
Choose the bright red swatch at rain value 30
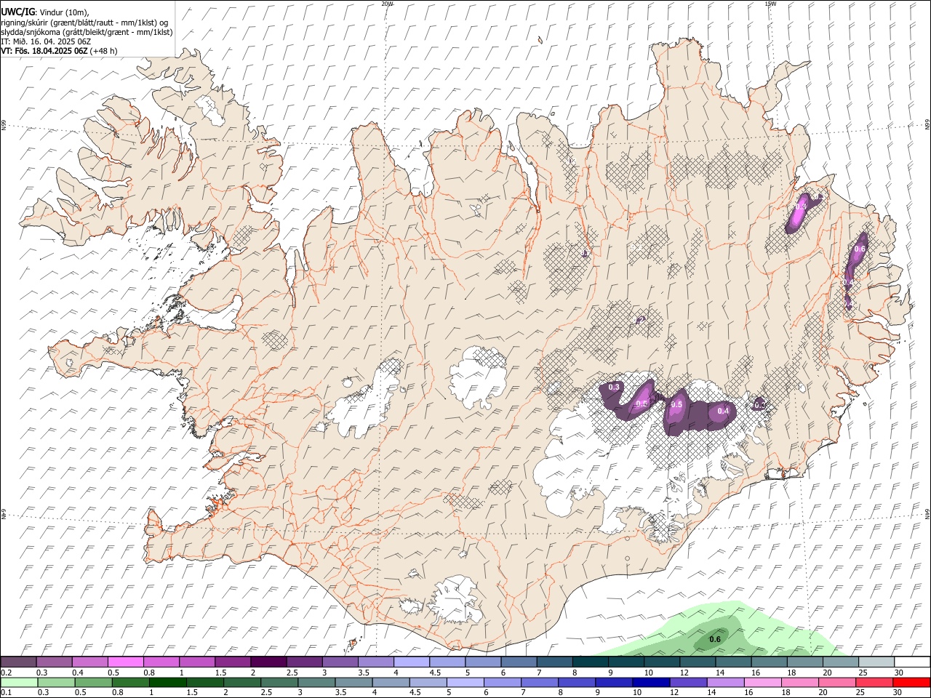point(911,682)
